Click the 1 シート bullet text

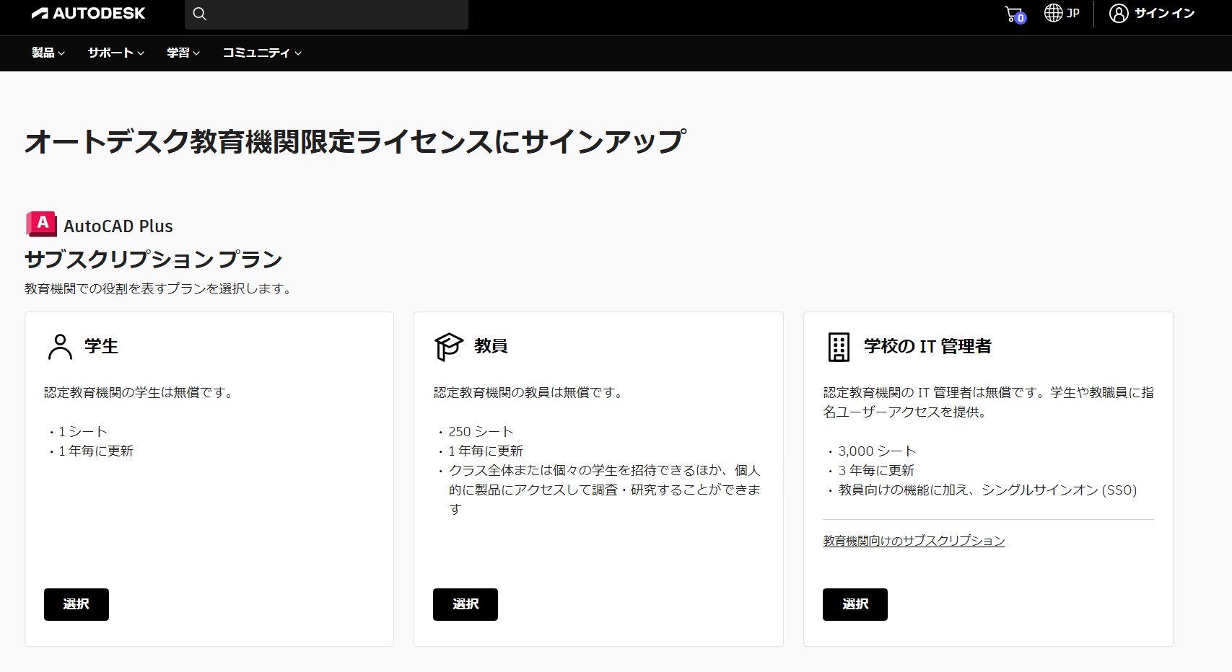coord(83,431)
